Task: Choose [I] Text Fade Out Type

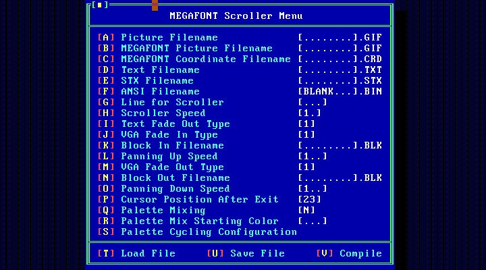Action: point(164,124)
